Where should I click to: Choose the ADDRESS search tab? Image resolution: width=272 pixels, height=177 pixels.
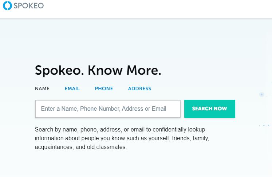coord(139,88)
